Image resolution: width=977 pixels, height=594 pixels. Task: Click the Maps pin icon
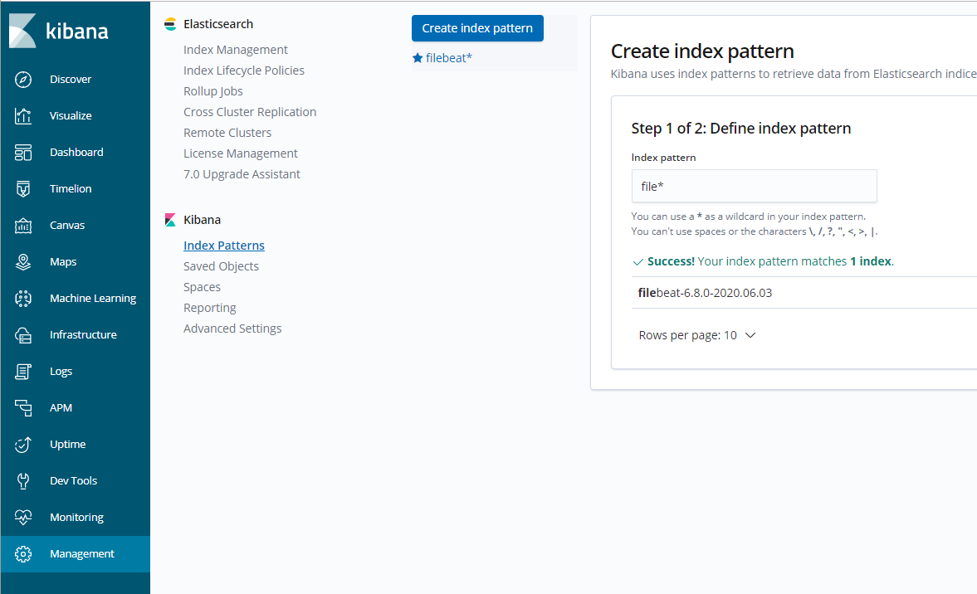point(23,262)
